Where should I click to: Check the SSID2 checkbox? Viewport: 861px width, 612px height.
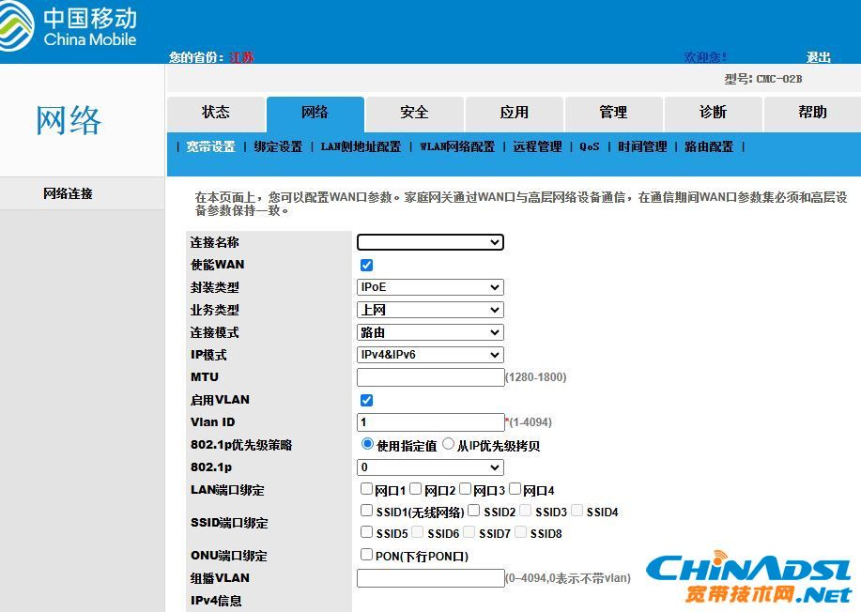tap(474, 511)
